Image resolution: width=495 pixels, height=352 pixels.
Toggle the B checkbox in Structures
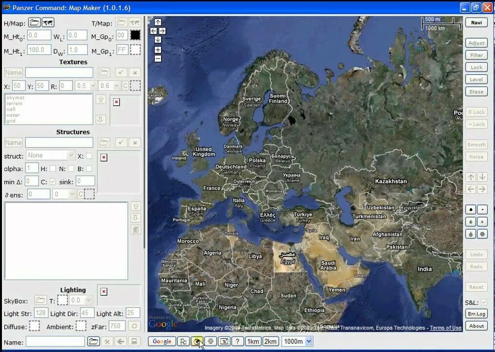(x=89, y=169)
